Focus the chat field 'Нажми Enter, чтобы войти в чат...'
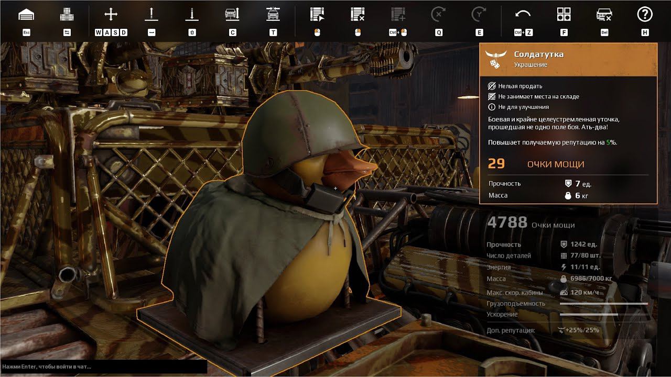Image resolution: width=671 pixels, height=377 pixels. 104,367
